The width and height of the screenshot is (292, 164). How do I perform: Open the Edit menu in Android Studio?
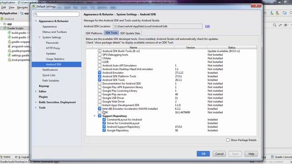(x=4, y=7)
